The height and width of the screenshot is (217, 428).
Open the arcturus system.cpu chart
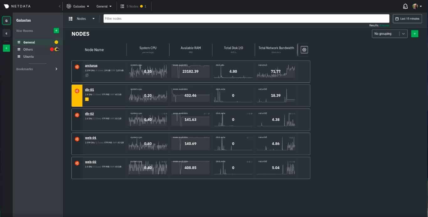click(148, 71)
